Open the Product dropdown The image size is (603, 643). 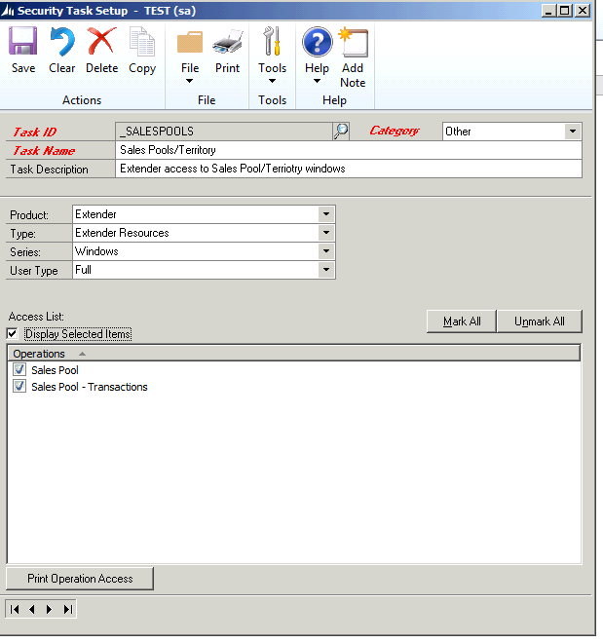click(x=326, y=214)
